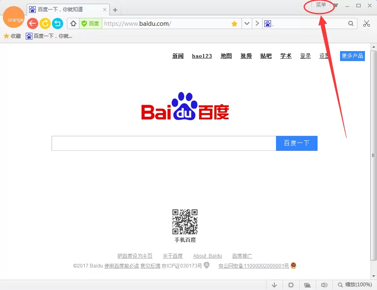Click the window display icon in status bar
Screen dimensions: 377x290
tap(307, 285)
